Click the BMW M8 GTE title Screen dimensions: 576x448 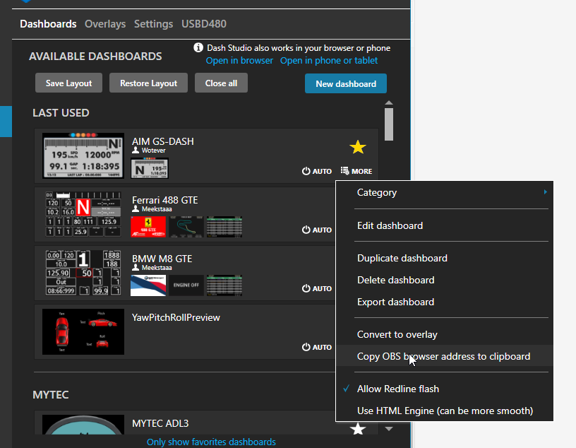click(x=162, y=259)
